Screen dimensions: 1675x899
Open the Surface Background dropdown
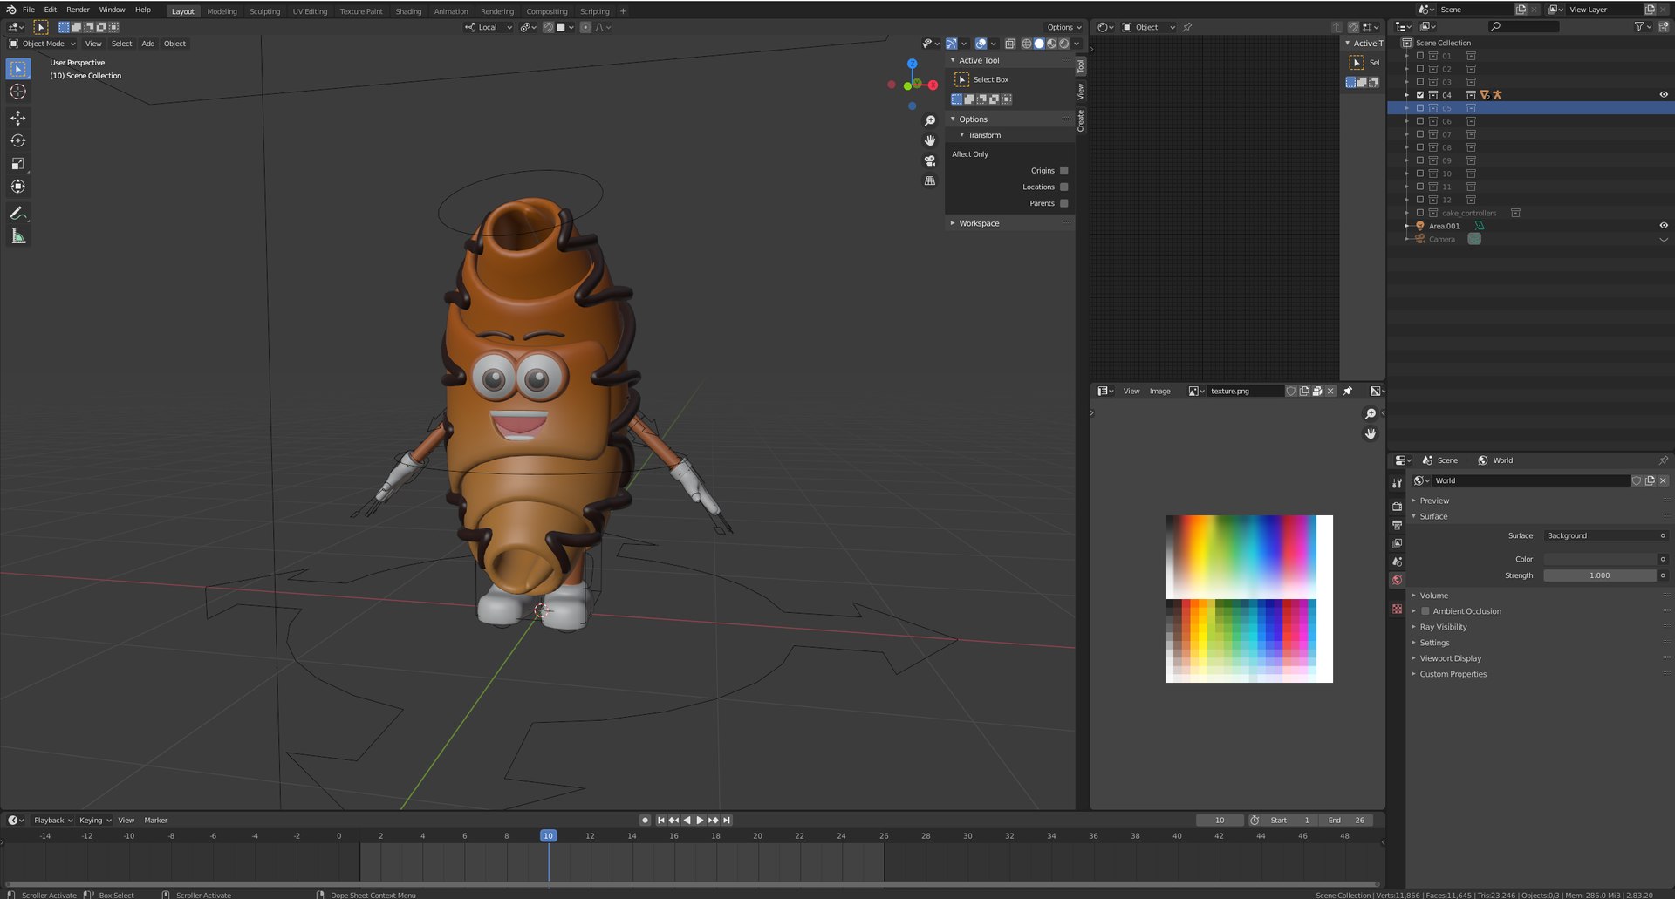(x=1605, y=535)
